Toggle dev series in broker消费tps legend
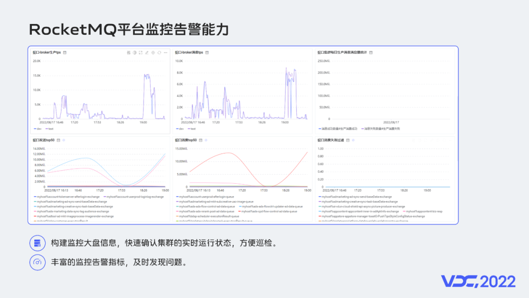 coord(180,129)
